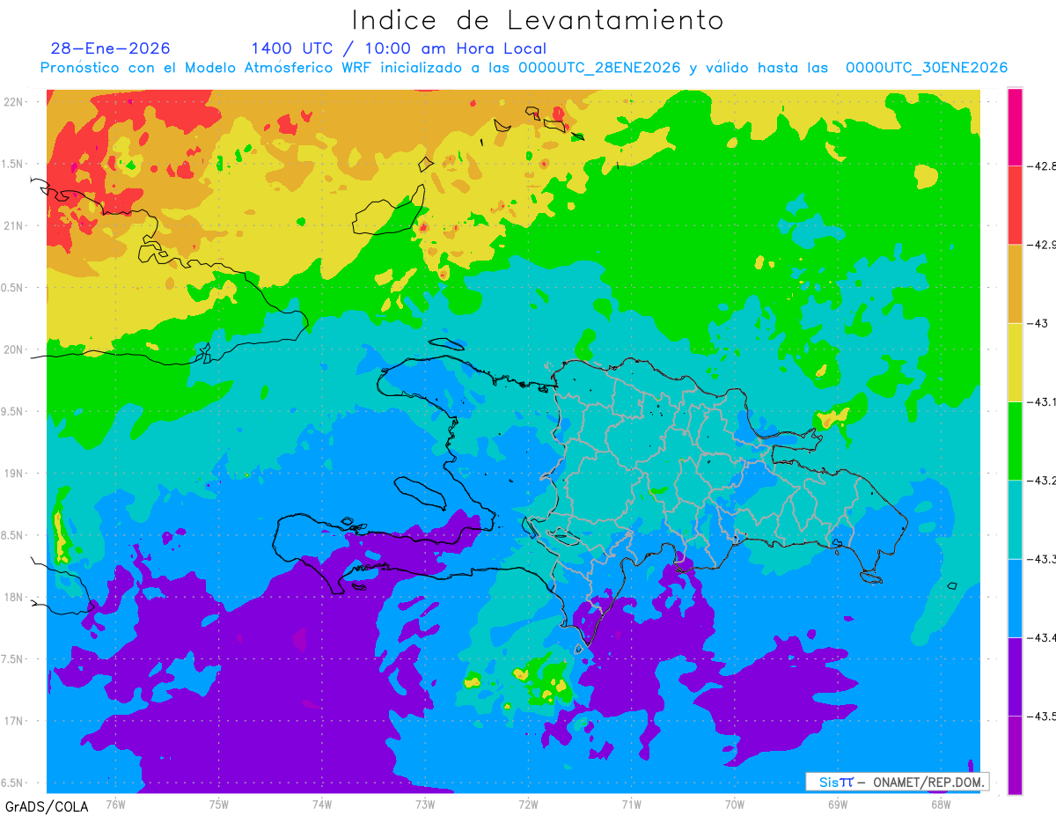Click the '71W' longitude label
Image resolution: width=1056 pixels, height=816 pixels.
631,804
